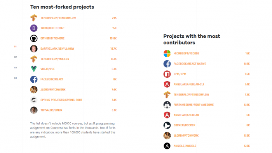The height and width of the screenshot is (153, 272).
Task: Open angular/angular-cli project link
Action: pos(188,84)
